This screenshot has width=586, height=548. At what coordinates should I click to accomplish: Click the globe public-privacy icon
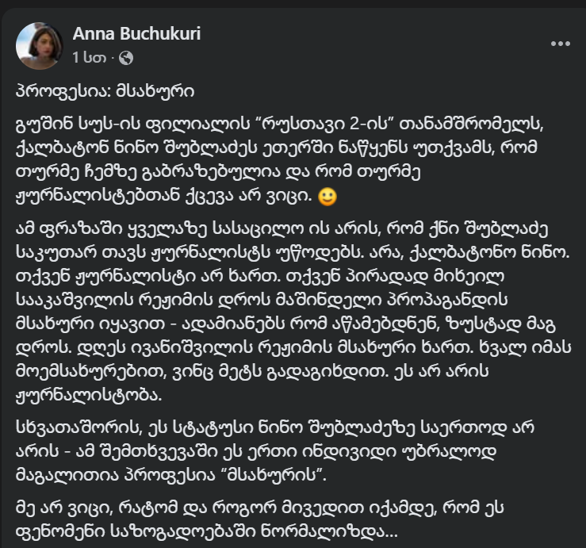126,57
